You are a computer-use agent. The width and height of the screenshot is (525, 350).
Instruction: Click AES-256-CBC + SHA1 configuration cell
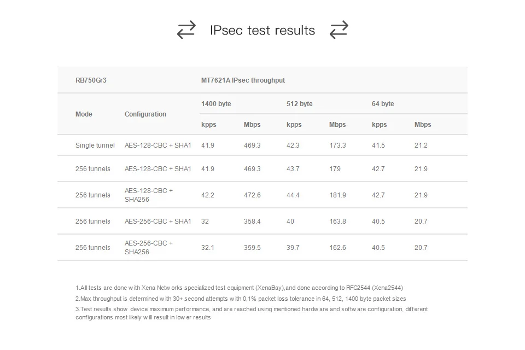tap(158, 221)
